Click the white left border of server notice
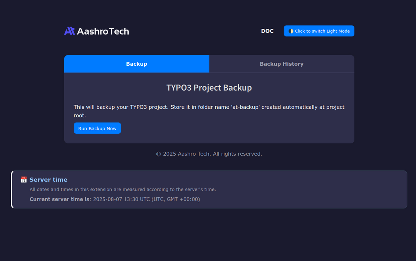This screenshot has height=261, width=416. (12, 190)
